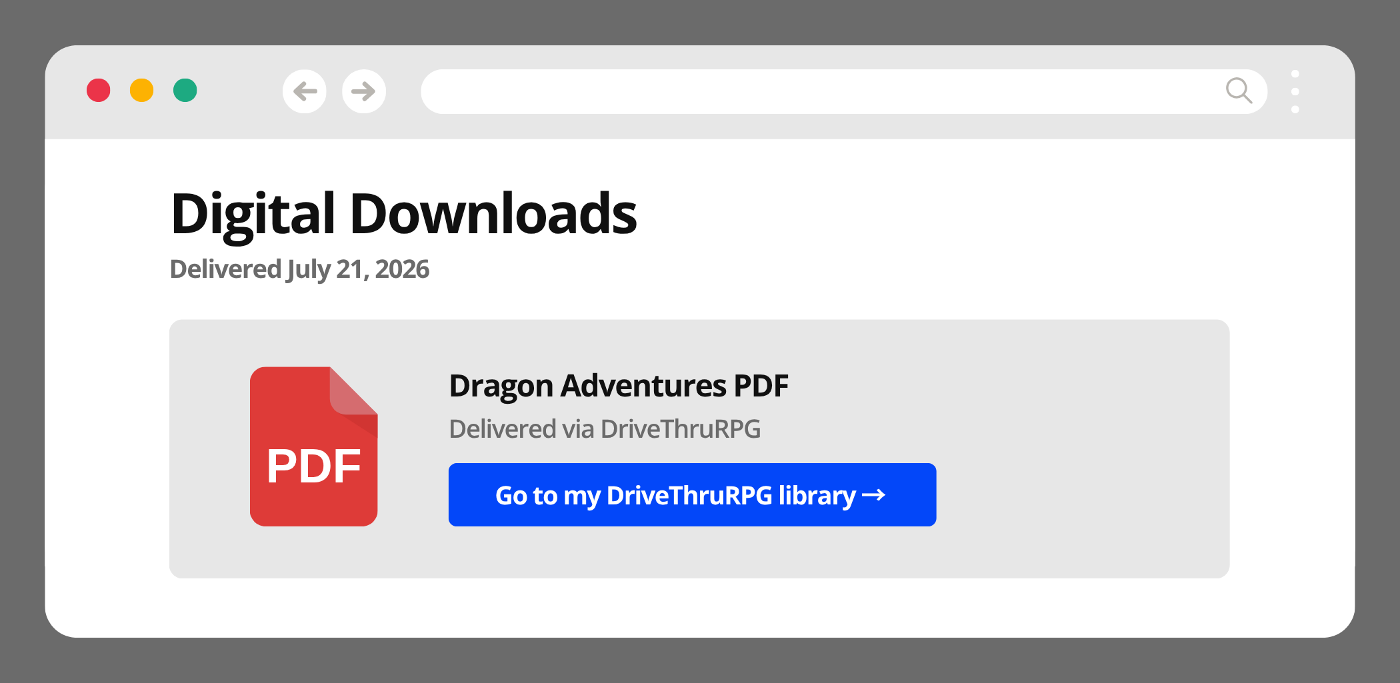Viewport: 1400px width, 683px height.
Task: Click the Dragon Adventures PDF title
Action: (619, 386)
